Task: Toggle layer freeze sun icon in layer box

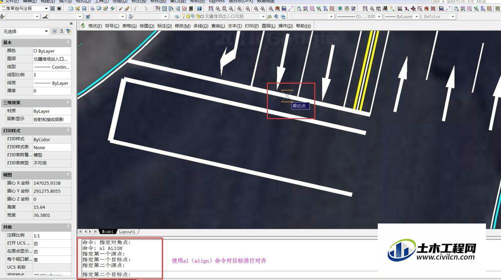Action: pyautogui.click(x=188, y=16)
